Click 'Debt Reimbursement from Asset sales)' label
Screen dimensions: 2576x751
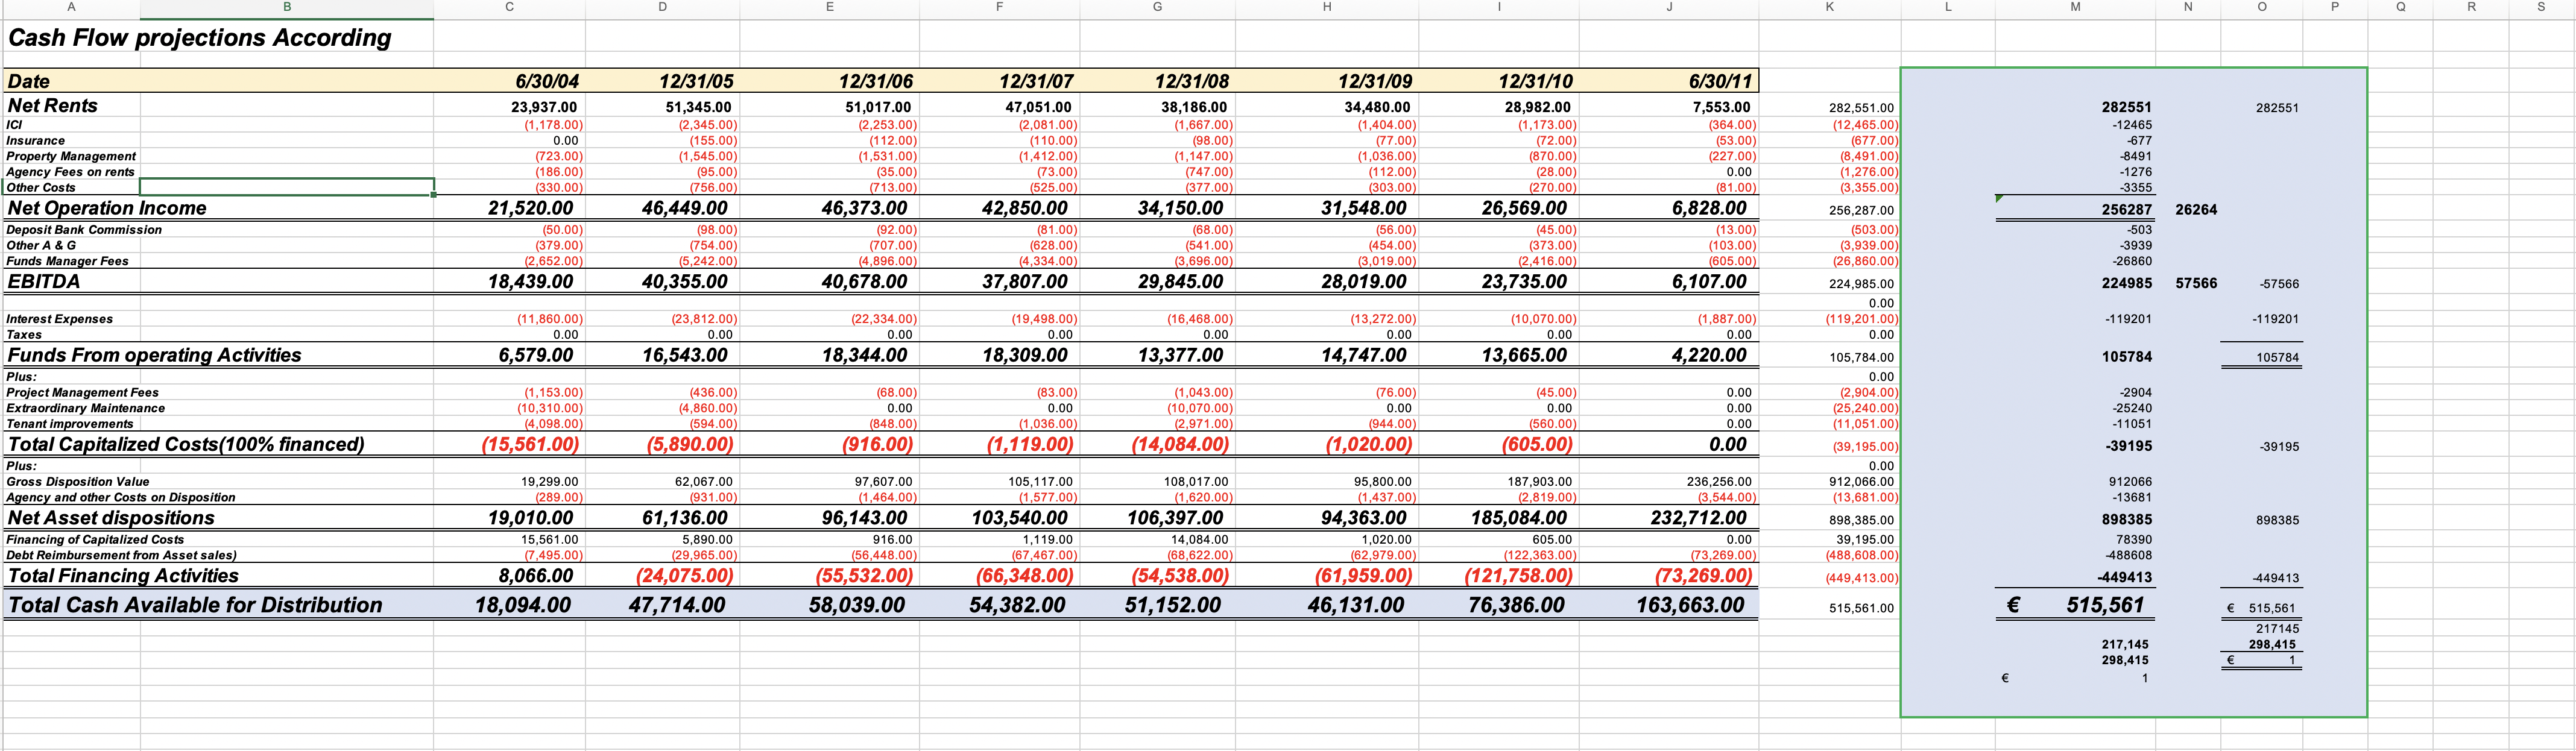[x=121, y=555]
